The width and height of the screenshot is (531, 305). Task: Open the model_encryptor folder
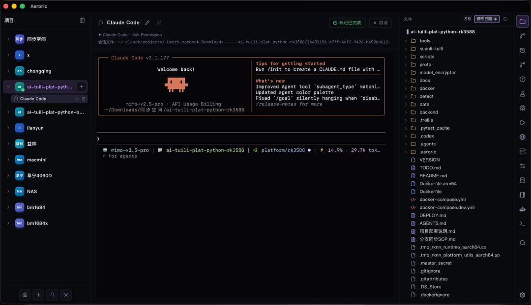pyautogui.click(x=437, y=72)
